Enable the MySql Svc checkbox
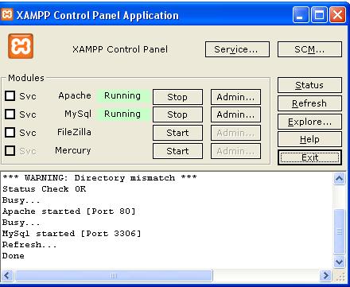The height and width of the screenshot is (287, 350). (10, 114)
